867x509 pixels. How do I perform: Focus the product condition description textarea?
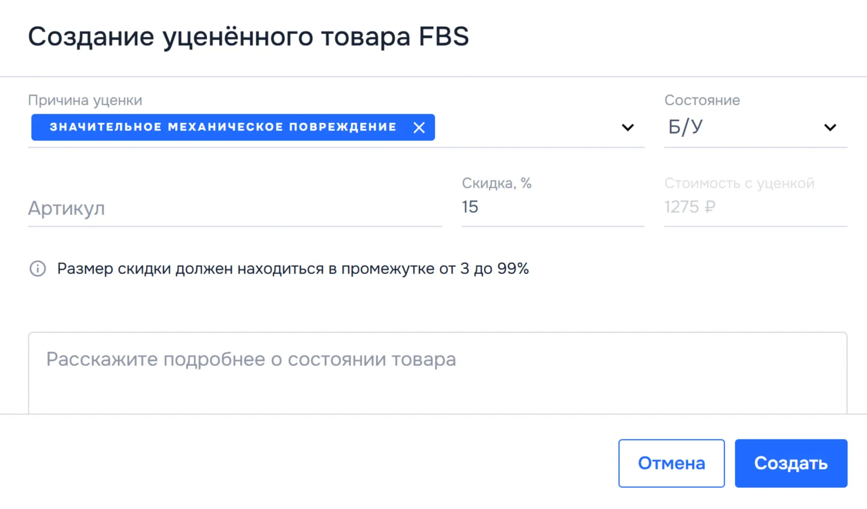[x=437, y=372]
